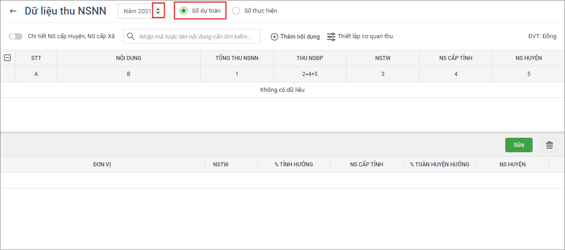The height and width of the screenshot is (250, 565).
Task: Click the % TOÀN HUYỆN HƯỞNG column header
Action: pyautogui.click(x=439, y=164)
